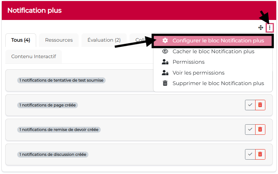
Task: Click the Notification plus block title
Action: pyautogui.click(x=34, y=11)
